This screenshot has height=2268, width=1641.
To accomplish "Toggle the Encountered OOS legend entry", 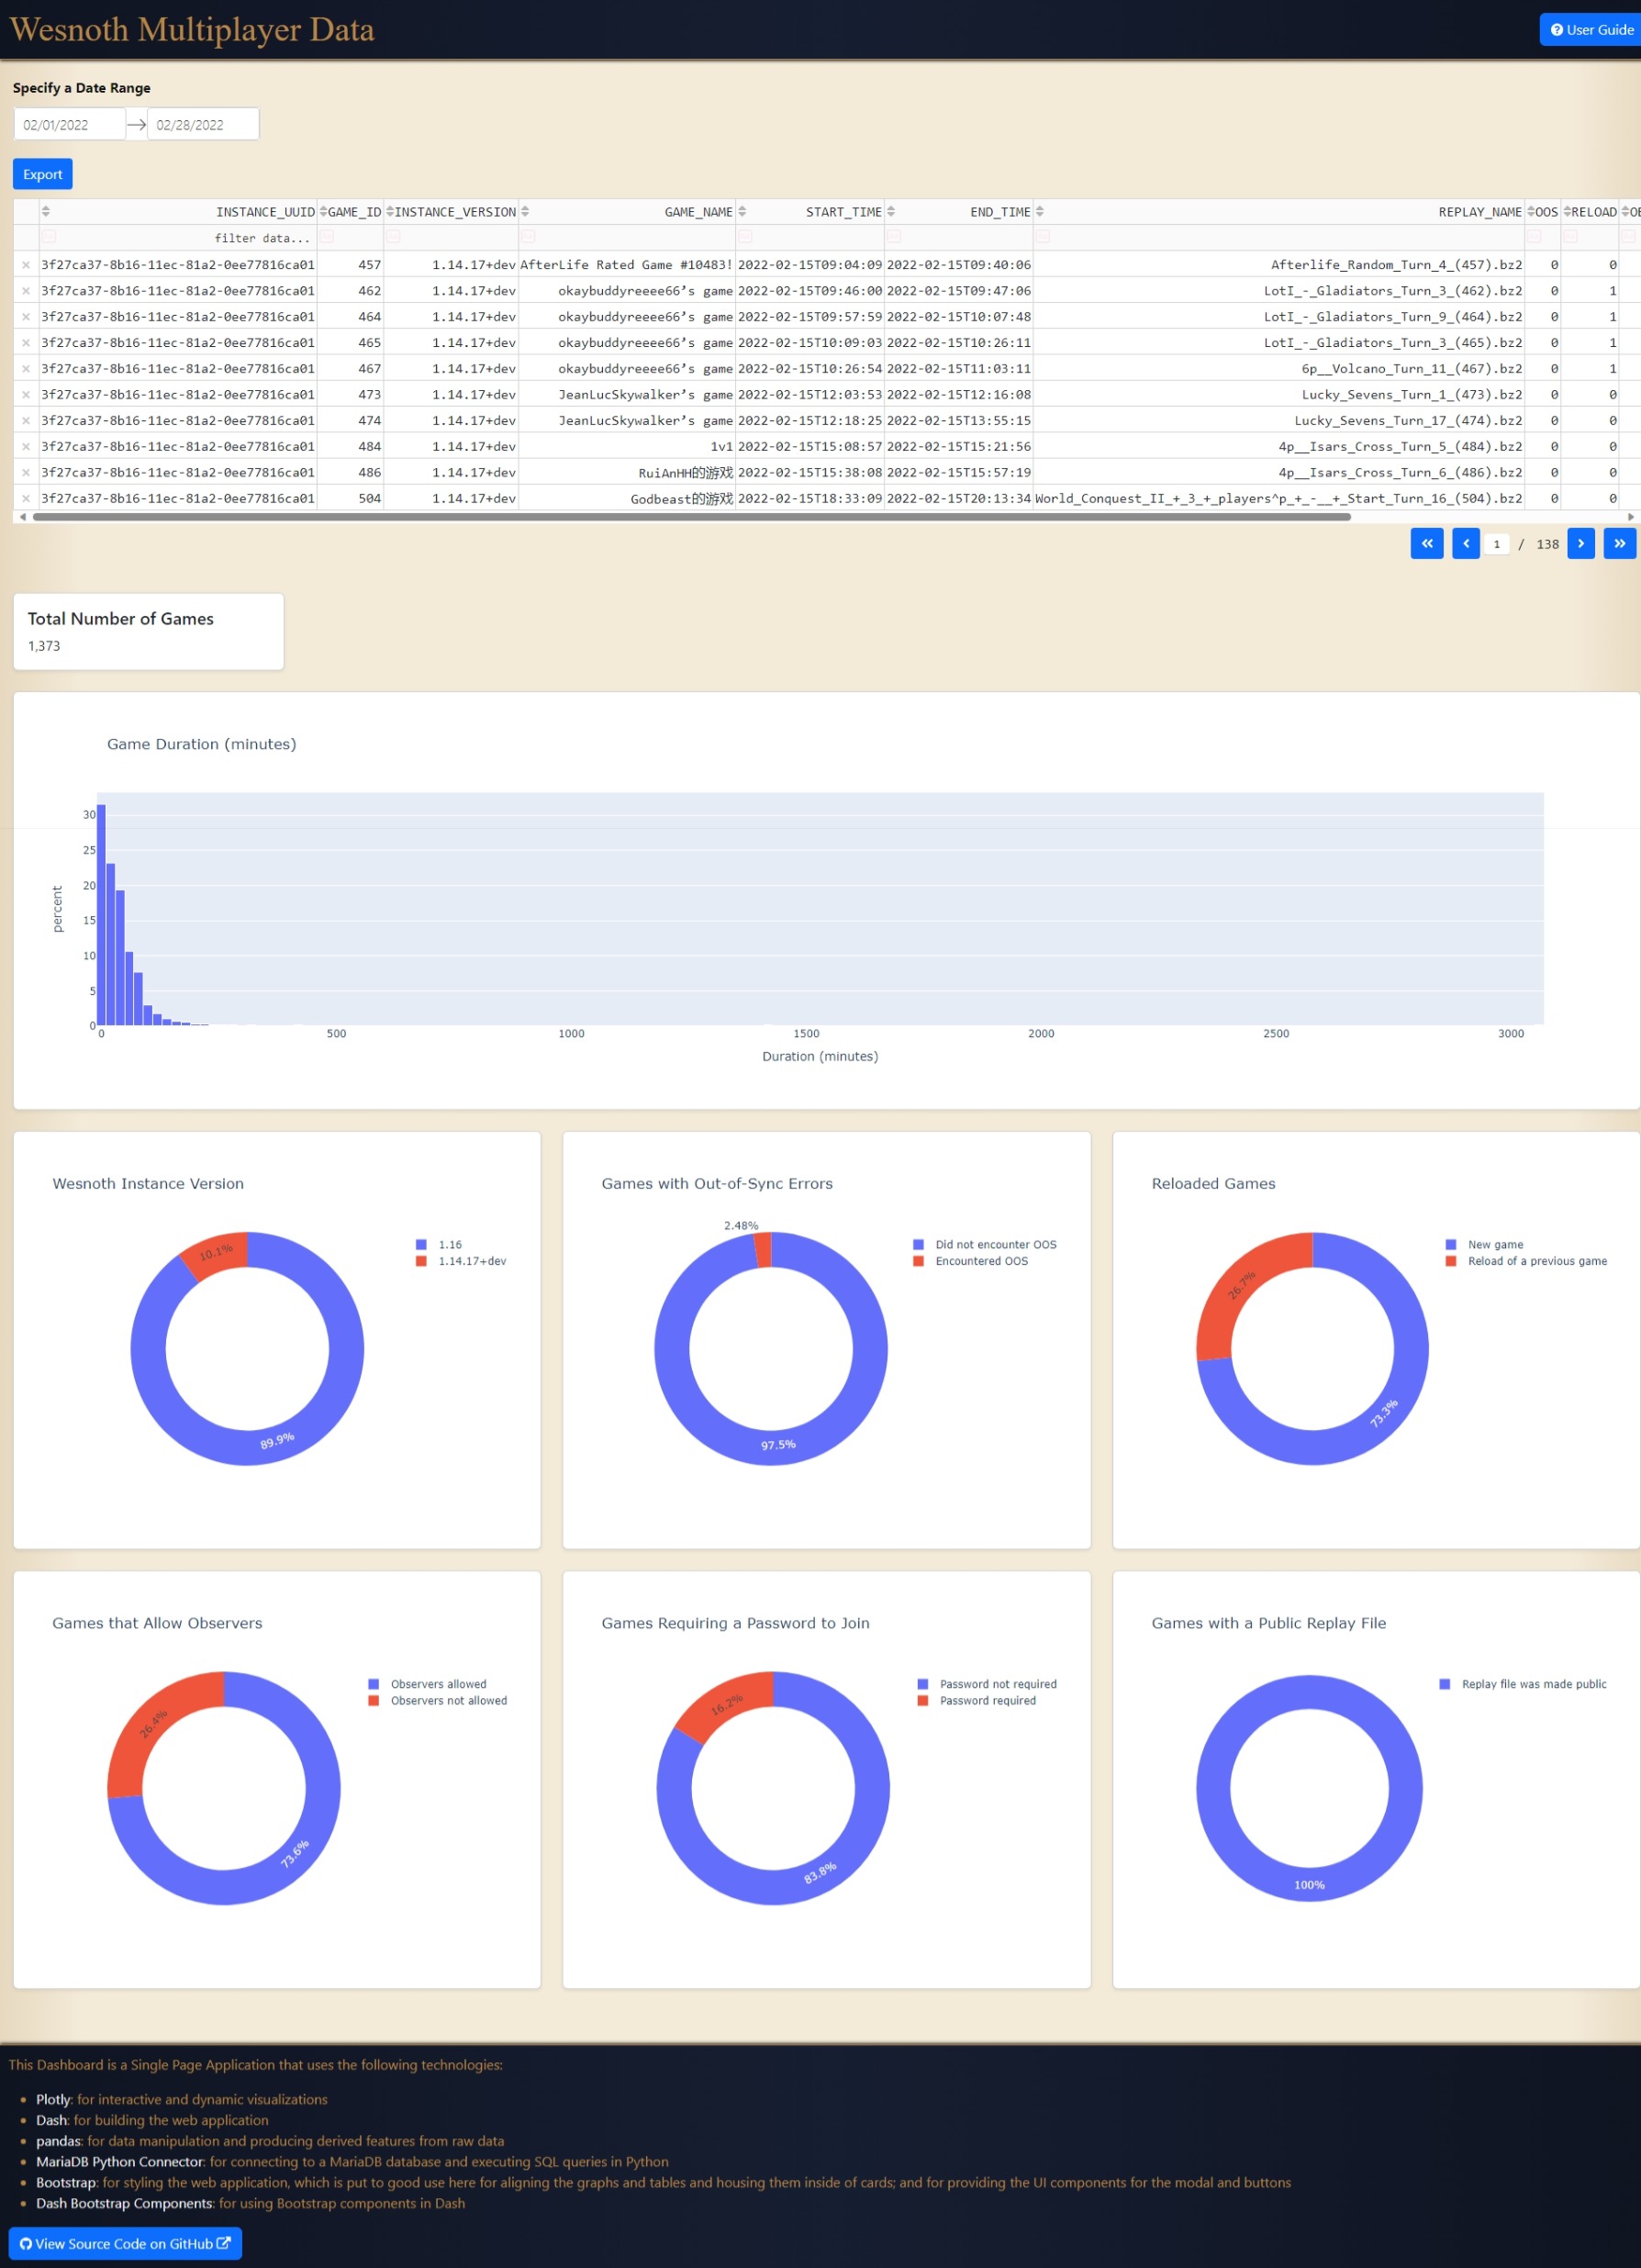I will click(x=971, y=1261).
